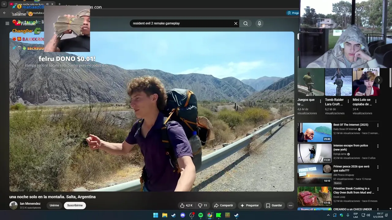Open Mini Lolo se copiaba short thumbnail
The height and width of the screenshot is (220, 392).
366,82
